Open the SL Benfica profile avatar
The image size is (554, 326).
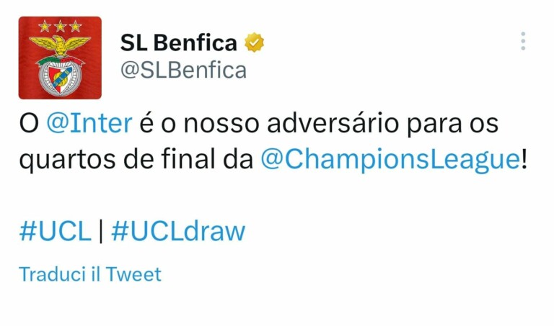60,58
